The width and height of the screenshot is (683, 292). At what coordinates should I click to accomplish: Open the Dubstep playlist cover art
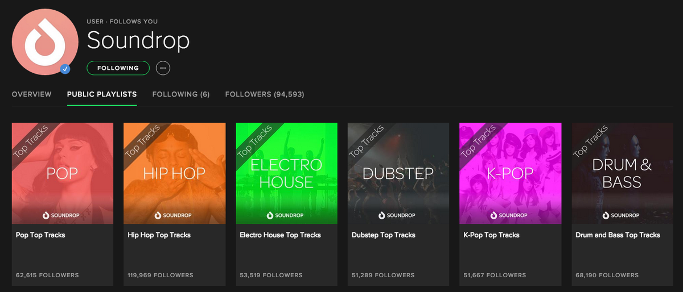coord(398,173)
